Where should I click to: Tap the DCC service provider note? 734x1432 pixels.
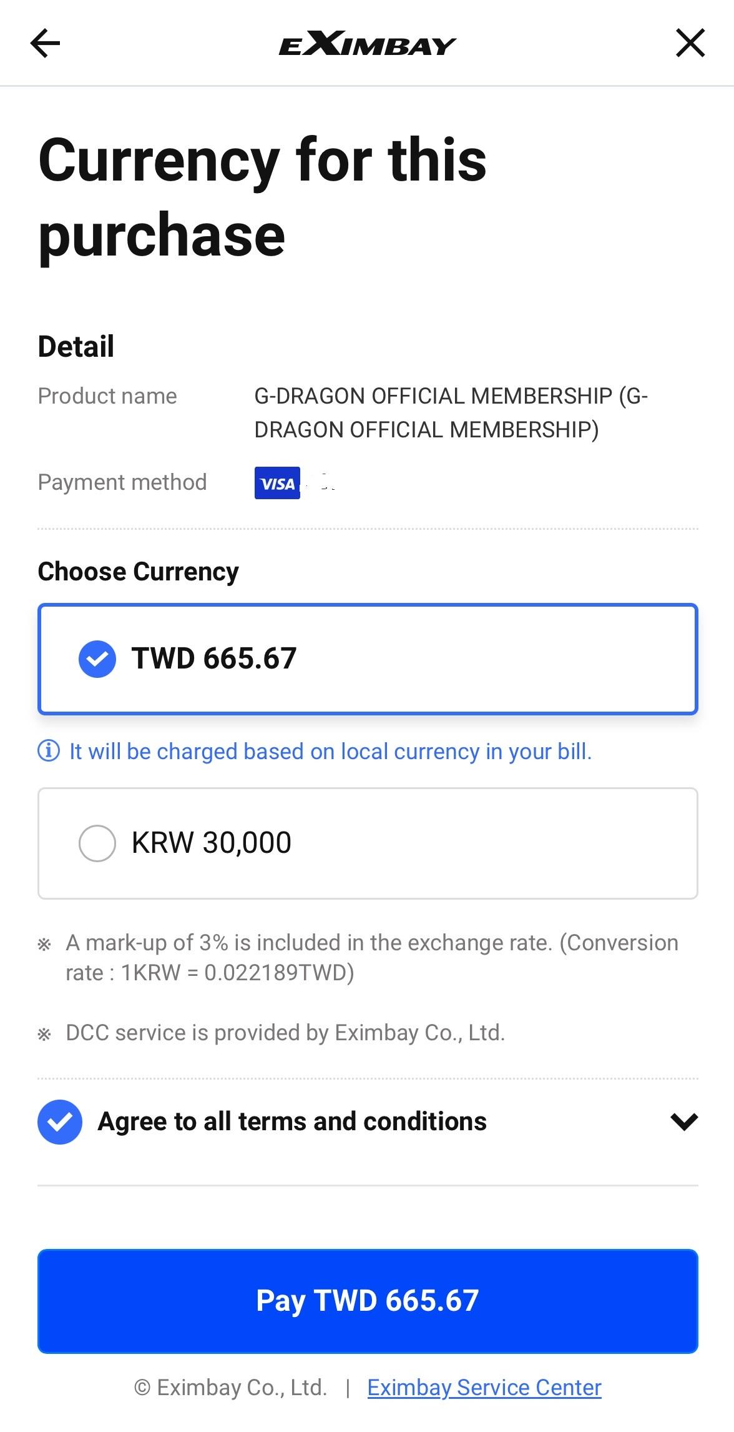[x=285, y=1033]
